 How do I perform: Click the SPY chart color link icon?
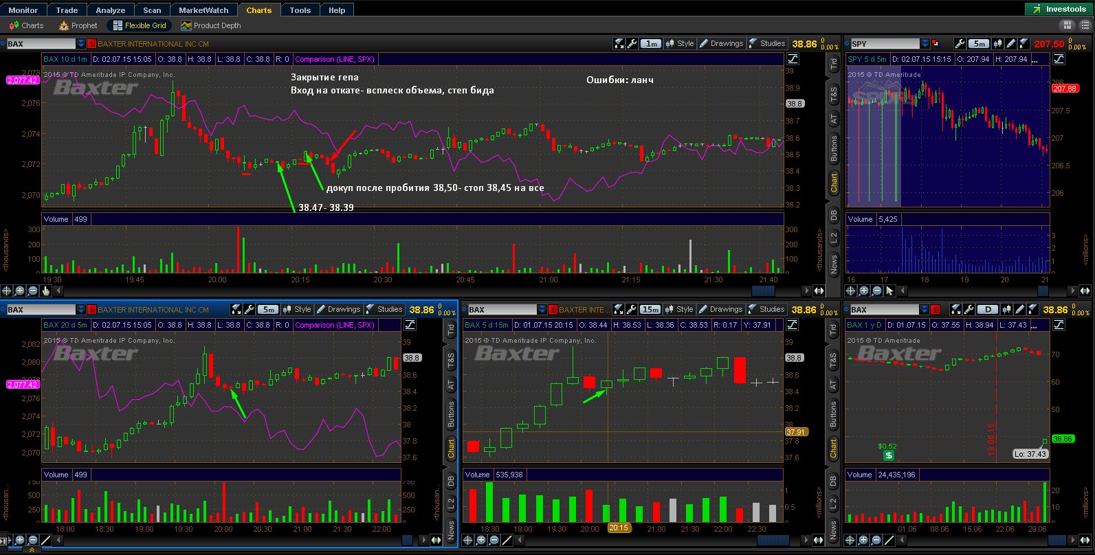click(936, 43)
